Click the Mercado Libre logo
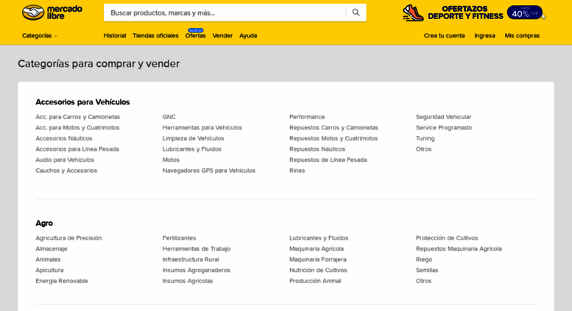 coord(52,12)
